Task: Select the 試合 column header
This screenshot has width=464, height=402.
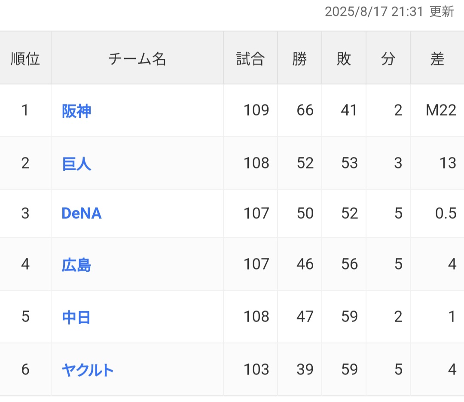Action: click(x=250, y=58)
